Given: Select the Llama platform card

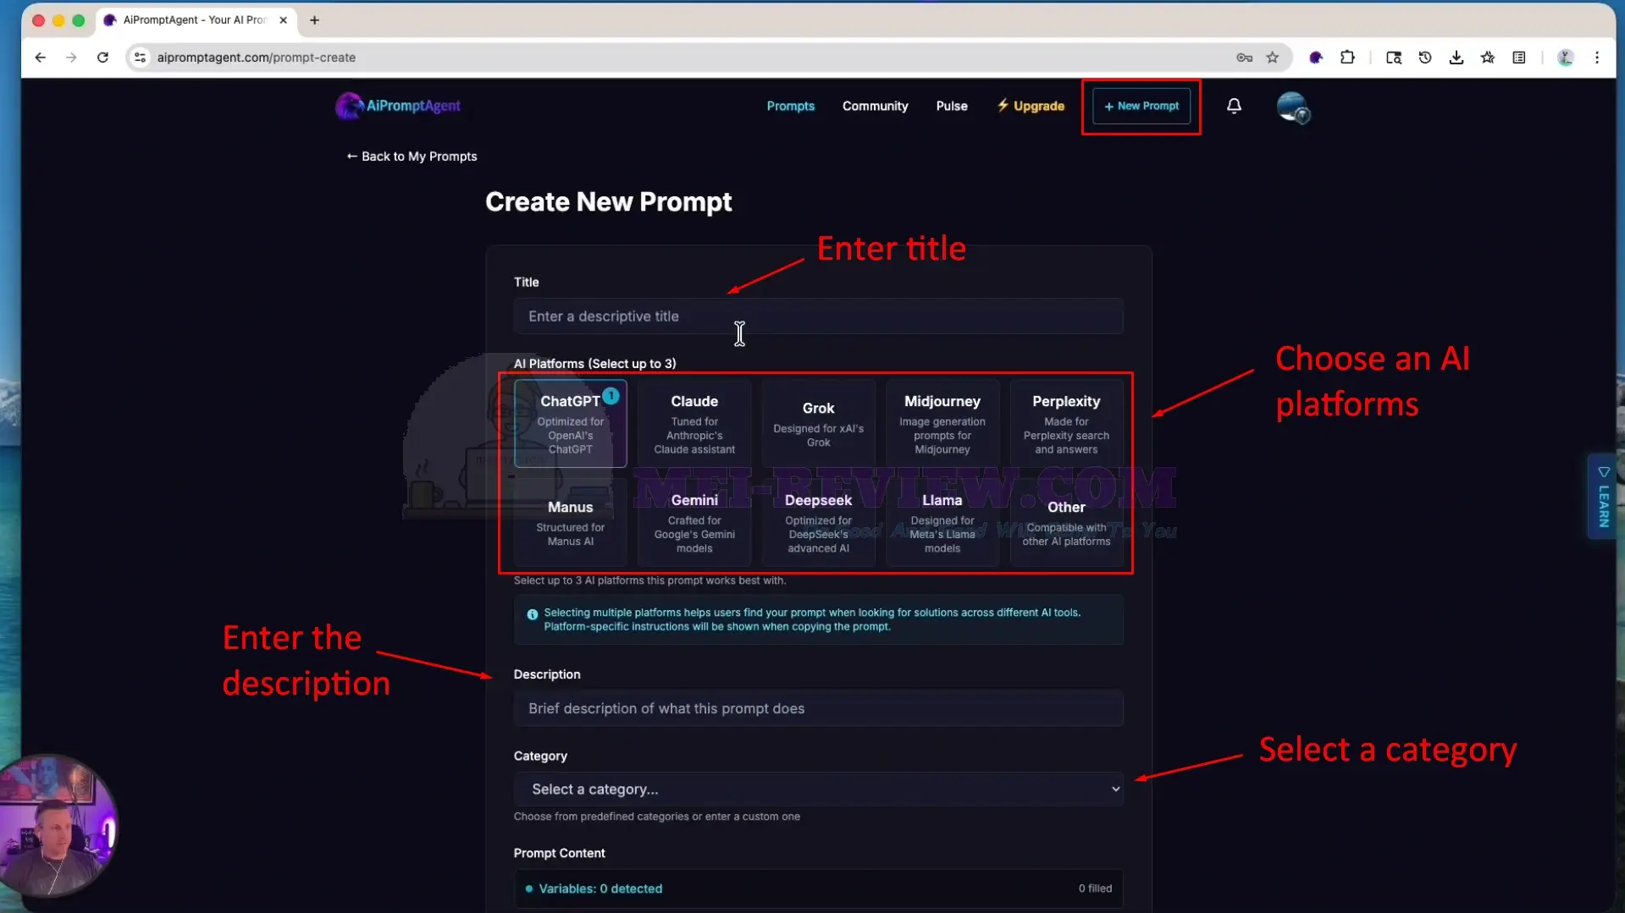Looking at the screenshot, I should [x=942, y=522].
